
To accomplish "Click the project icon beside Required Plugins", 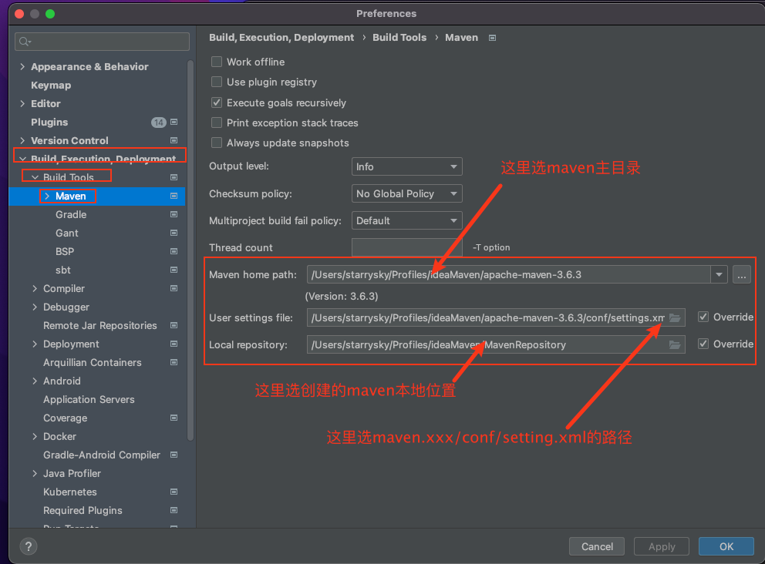I will [174, 510].
